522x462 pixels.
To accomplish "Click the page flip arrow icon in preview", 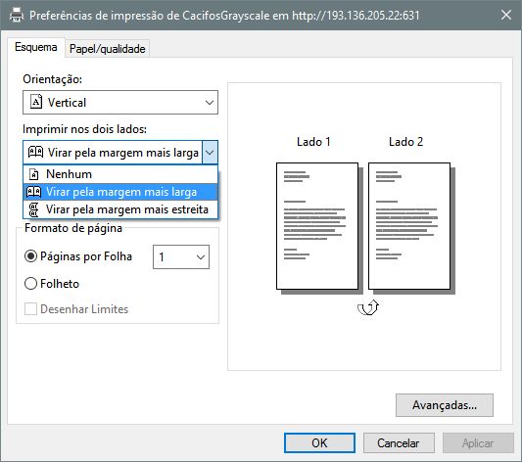I will click(x=368, y=307).
